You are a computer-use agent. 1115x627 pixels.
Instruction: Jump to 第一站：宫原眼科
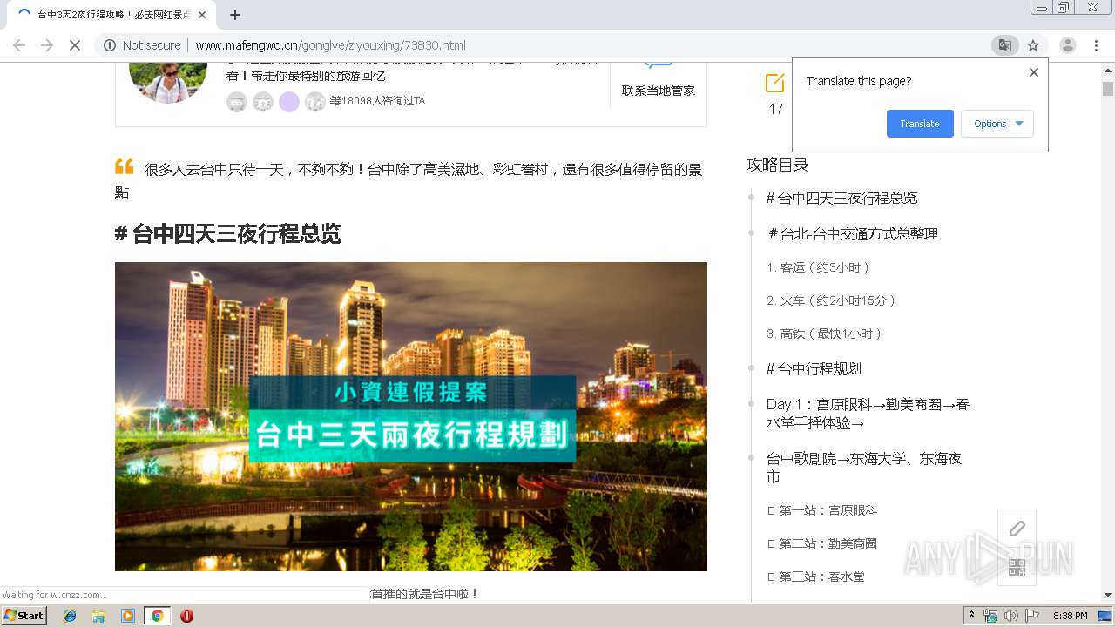click(x=822, y=510)
